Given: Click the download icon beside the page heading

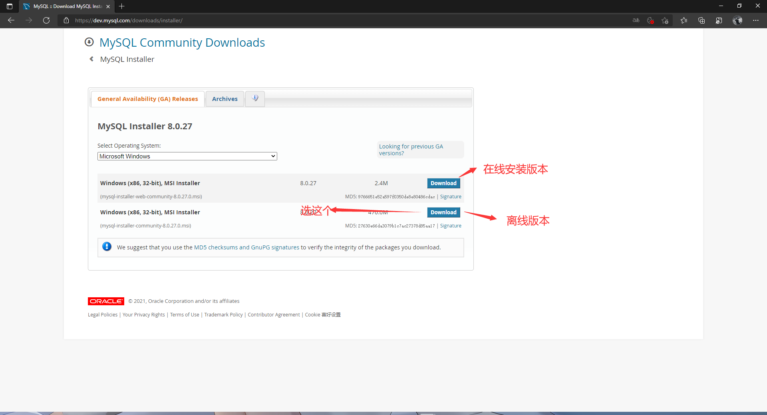Looking at the screenshot, I should point(89,42).
